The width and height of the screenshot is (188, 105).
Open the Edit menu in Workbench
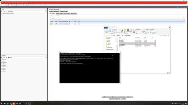[5, 3]
